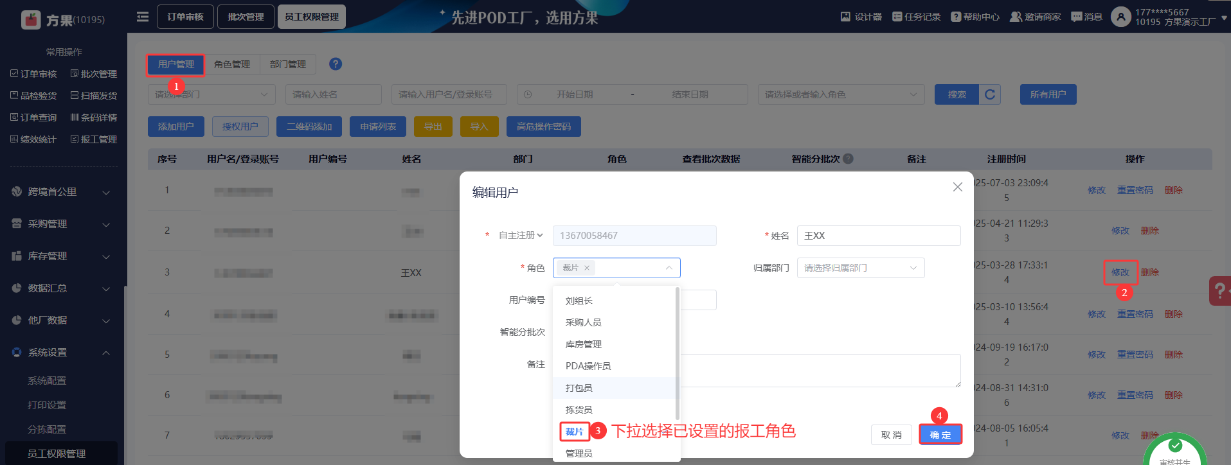Screen dimensions: 1231x465
Task: Click the refresh icon beside the search button
Action: (990, 94)
